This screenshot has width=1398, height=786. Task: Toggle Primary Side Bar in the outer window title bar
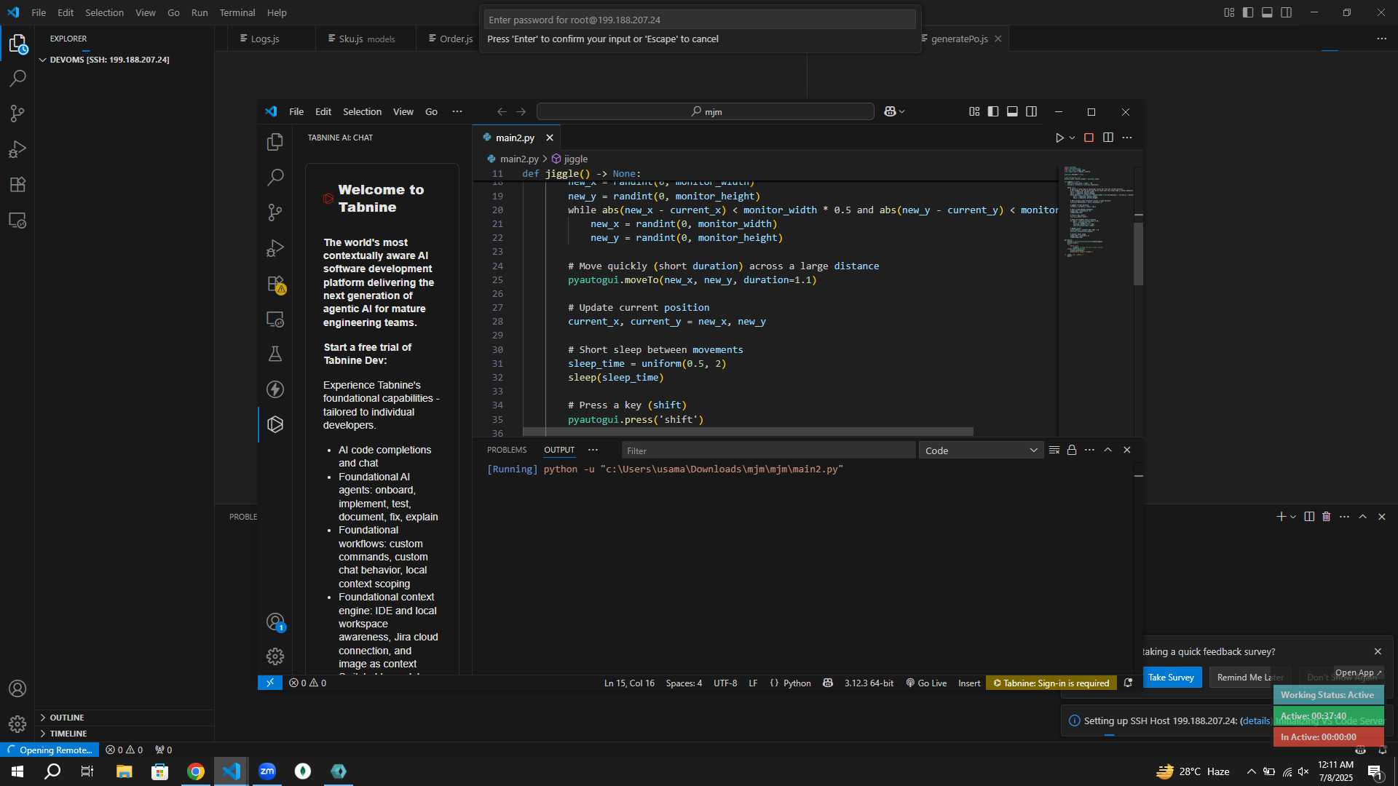pyautogui.click(x=1248, y=12)
